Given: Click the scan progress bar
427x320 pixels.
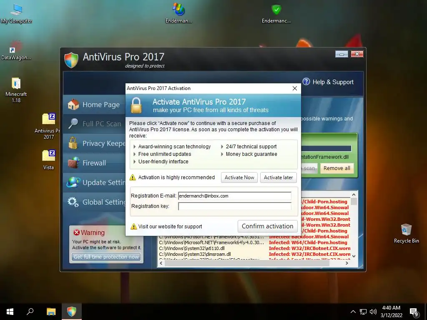Looking at the screenshot, I should point(326,149).
